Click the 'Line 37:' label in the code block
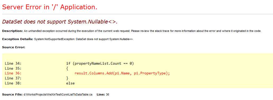Image resolution: width=273 pixels, height=100 pixels. pos(13,78)
